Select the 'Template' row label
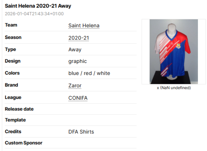207x151 pixels. [x=15, y=120]
